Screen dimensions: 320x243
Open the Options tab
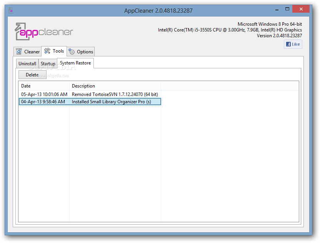pyautogui.click(x=81, y=52)
